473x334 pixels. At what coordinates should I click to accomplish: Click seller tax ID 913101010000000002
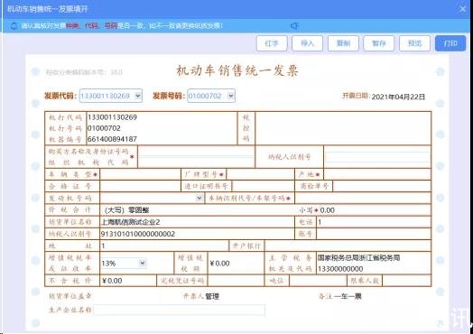click(x=138, y=234)
